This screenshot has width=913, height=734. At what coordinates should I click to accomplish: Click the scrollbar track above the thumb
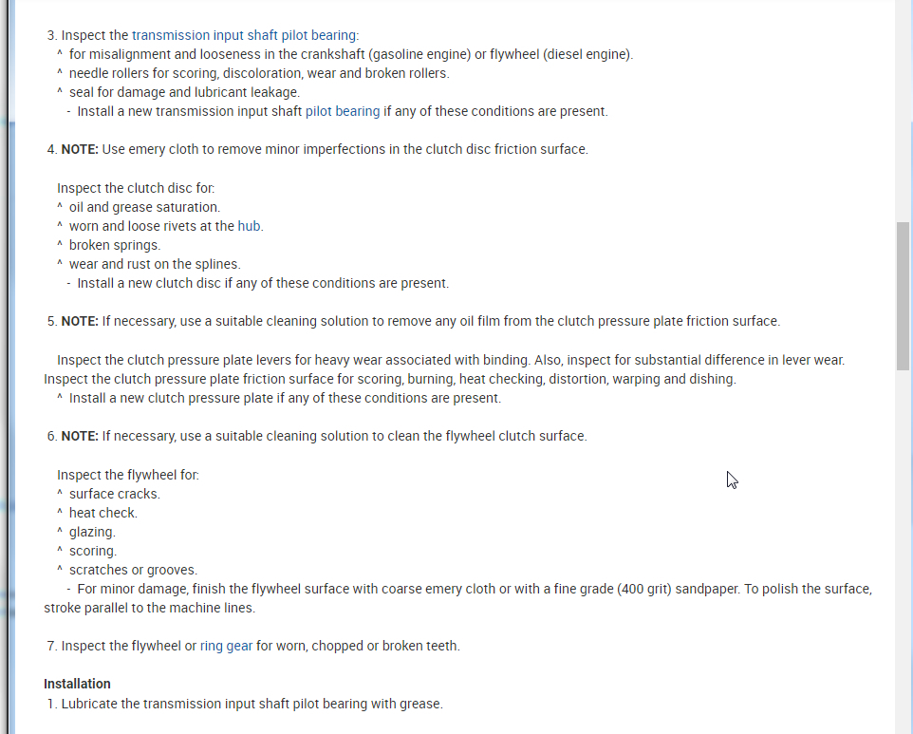(903, 114)
